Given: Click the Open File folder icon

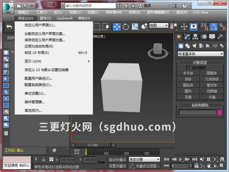Looking at the screenshot, I should [25, 6].
